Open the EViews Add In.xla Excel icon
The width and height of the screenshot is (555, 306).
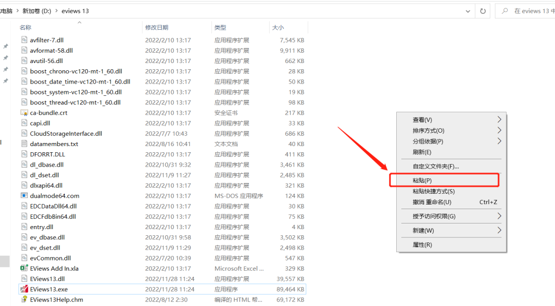tap(25, 268)
